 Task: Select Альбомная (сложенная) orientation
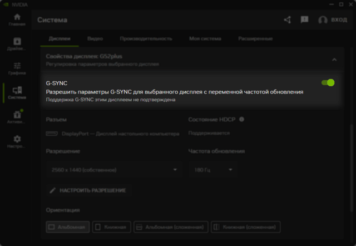pyautogui.click(x=171, y=227)
